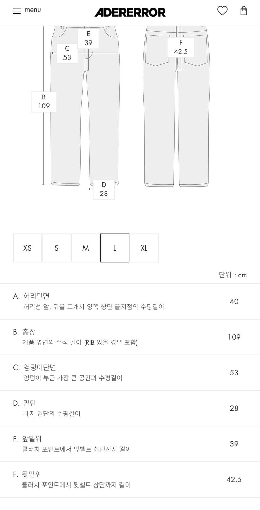The image size is (260, 510).
Task: Open the wishlist heart icon
Action: 222,11
